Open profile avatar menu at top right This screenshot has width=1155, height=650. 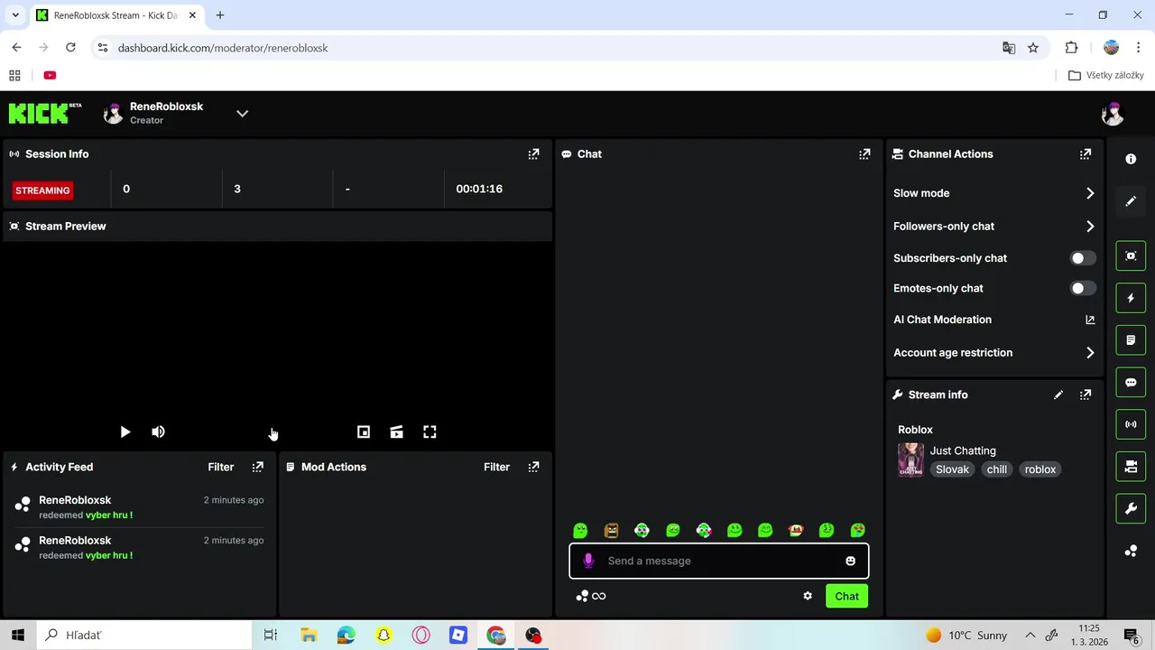[1112, 113]
